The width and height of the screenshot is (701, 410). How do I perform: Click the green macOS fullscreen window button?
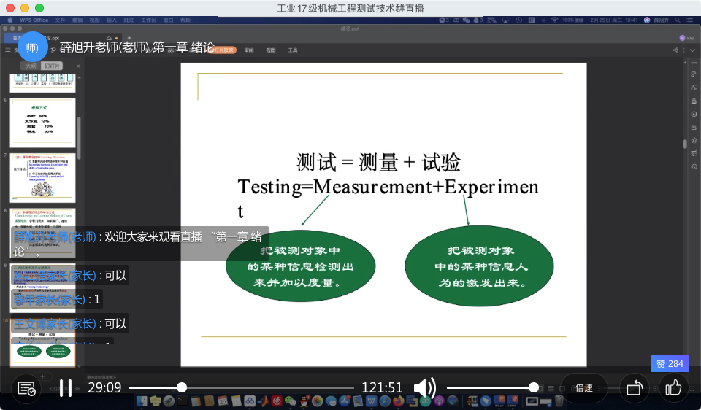[39, 8]
